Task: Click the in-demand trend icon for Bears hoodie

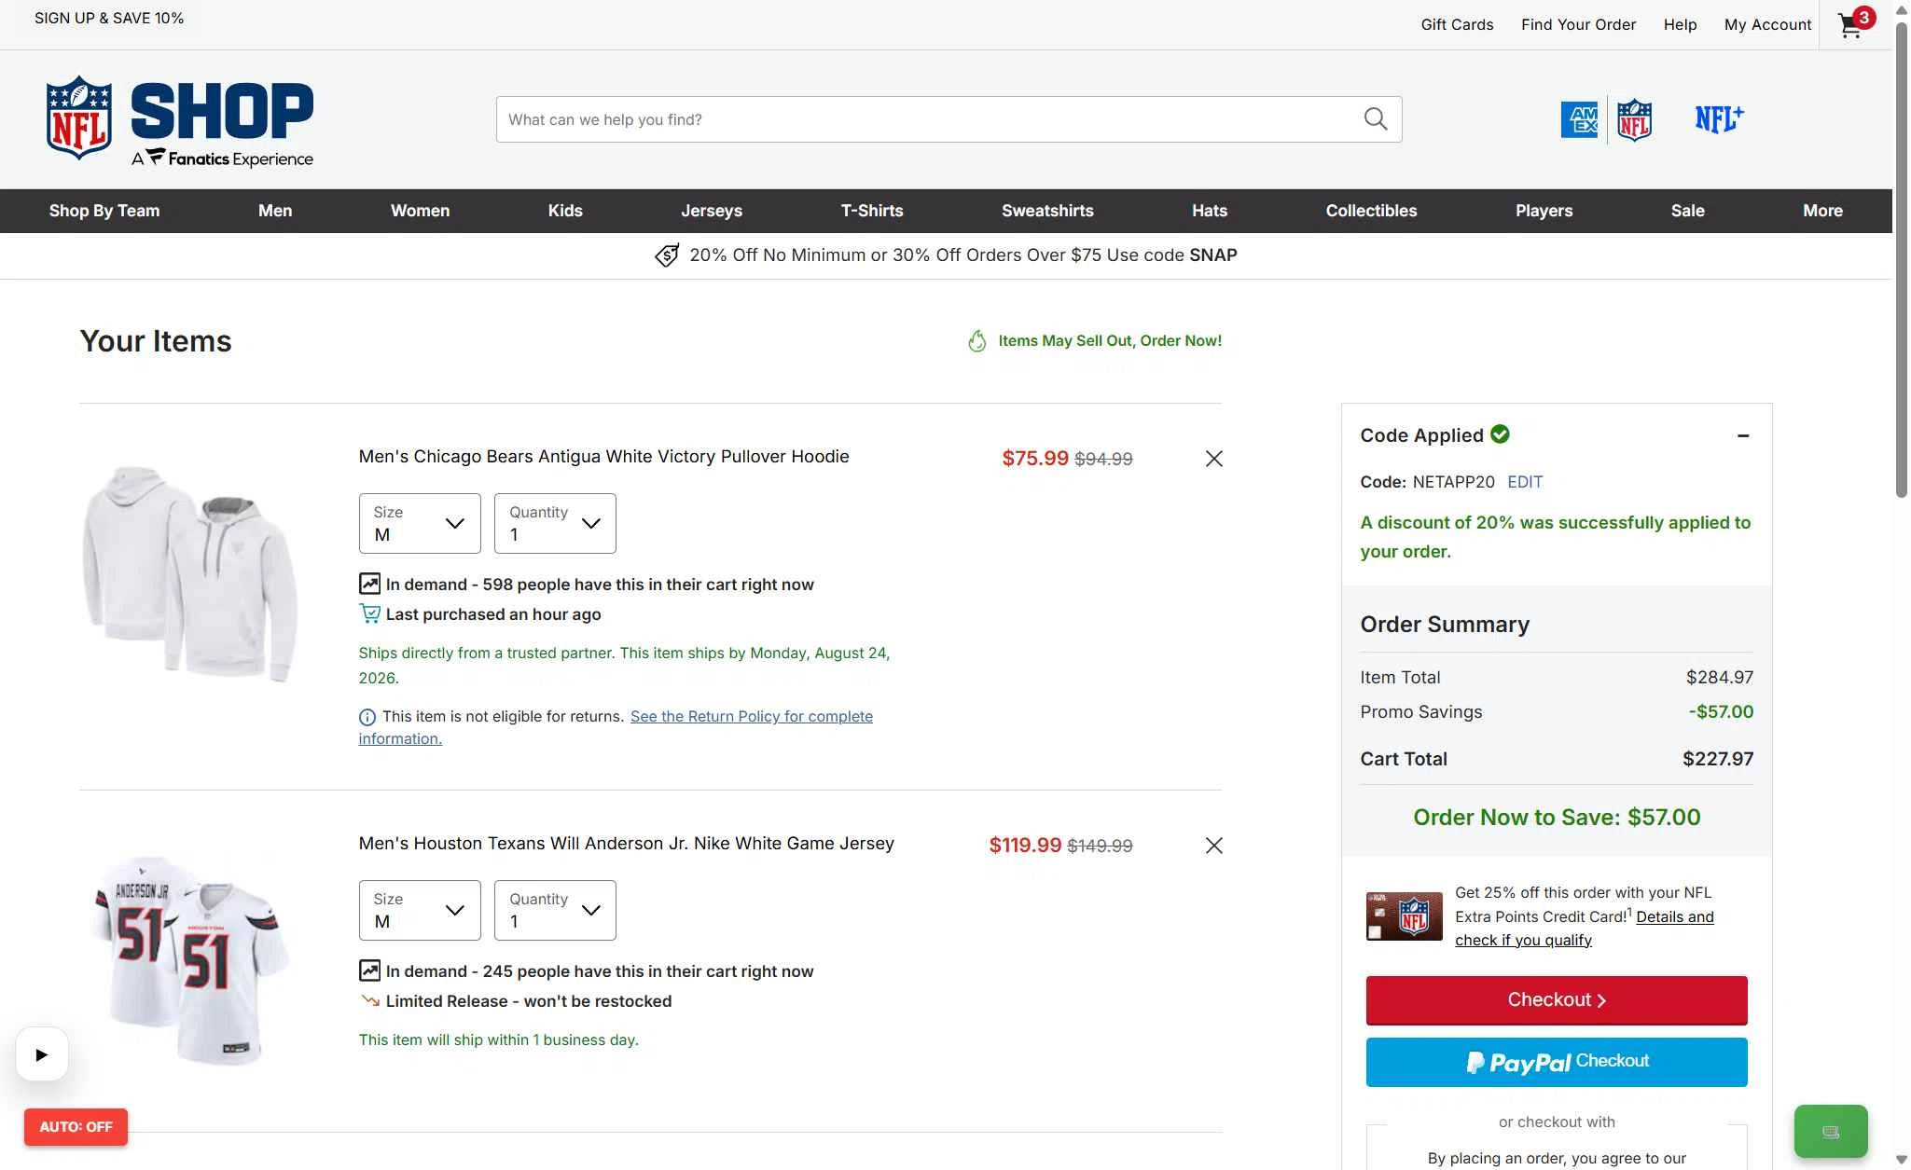Action: [369, 584]
